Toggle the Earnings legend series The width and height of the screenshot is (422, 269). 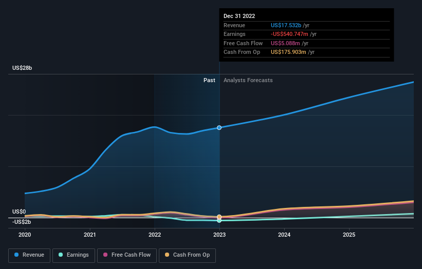point(74,255)
